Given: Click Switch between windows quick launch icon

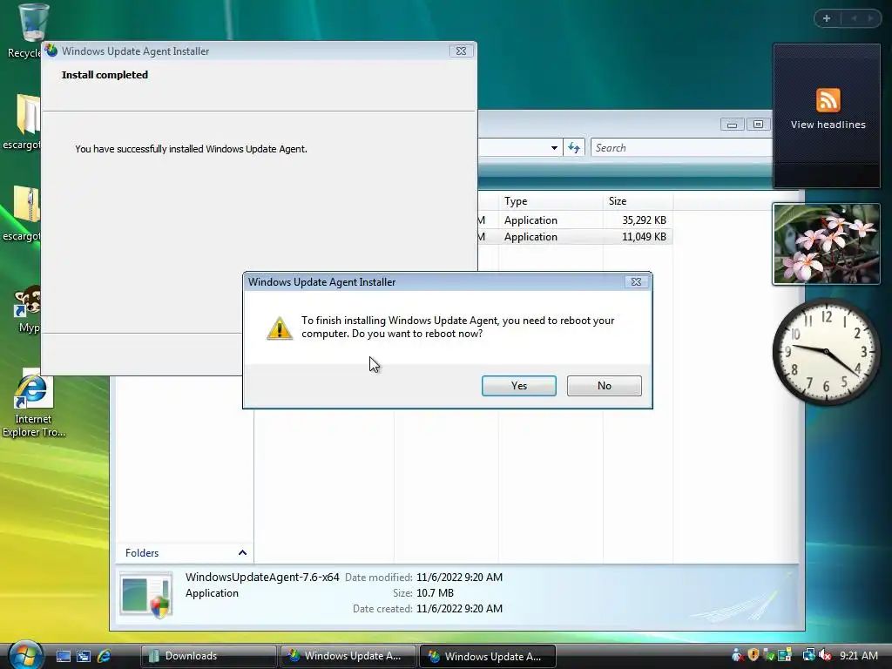Looking at the screenshot, I should [x=84, y=656].
